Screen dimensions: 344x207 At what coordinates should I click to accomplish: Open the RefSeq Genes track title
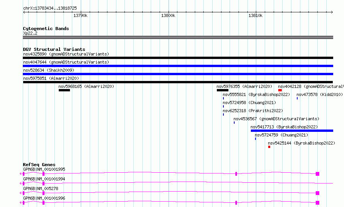click(39, 165)
